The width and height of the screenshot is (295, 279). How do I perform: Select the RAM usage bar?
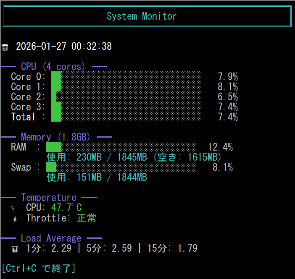tap(122, 147)
